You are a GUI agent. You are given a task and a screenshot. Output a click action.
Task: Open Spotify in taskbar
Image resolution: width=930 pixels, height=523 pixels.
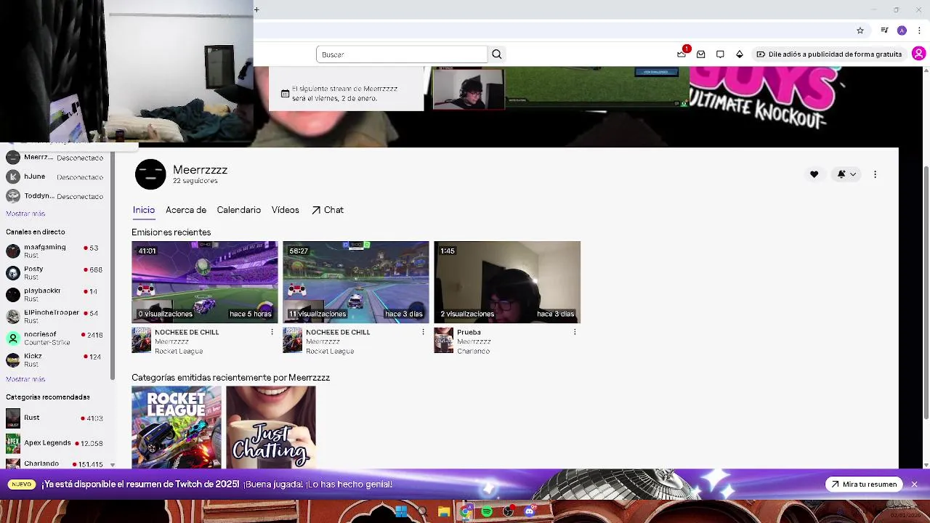click(x=487, y=511)
